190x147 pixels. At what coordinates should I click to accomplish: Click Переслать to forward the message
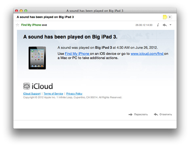(138, 114)
